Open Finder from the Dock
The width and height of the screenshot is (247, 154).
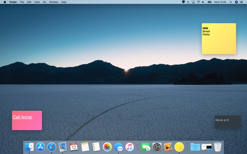[29, 147]
